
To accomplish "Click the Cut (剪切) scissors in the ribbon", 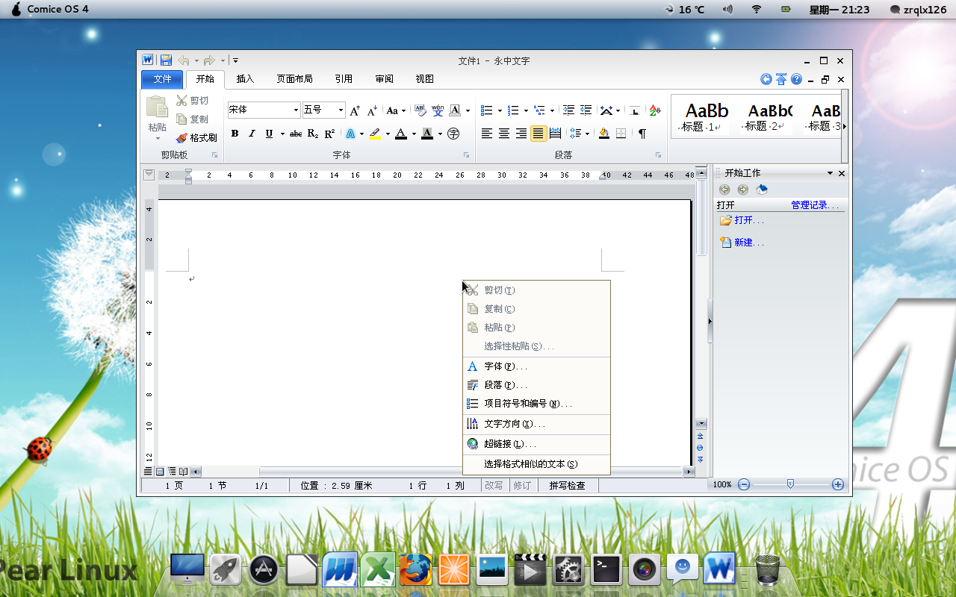I will pos(181,100).
